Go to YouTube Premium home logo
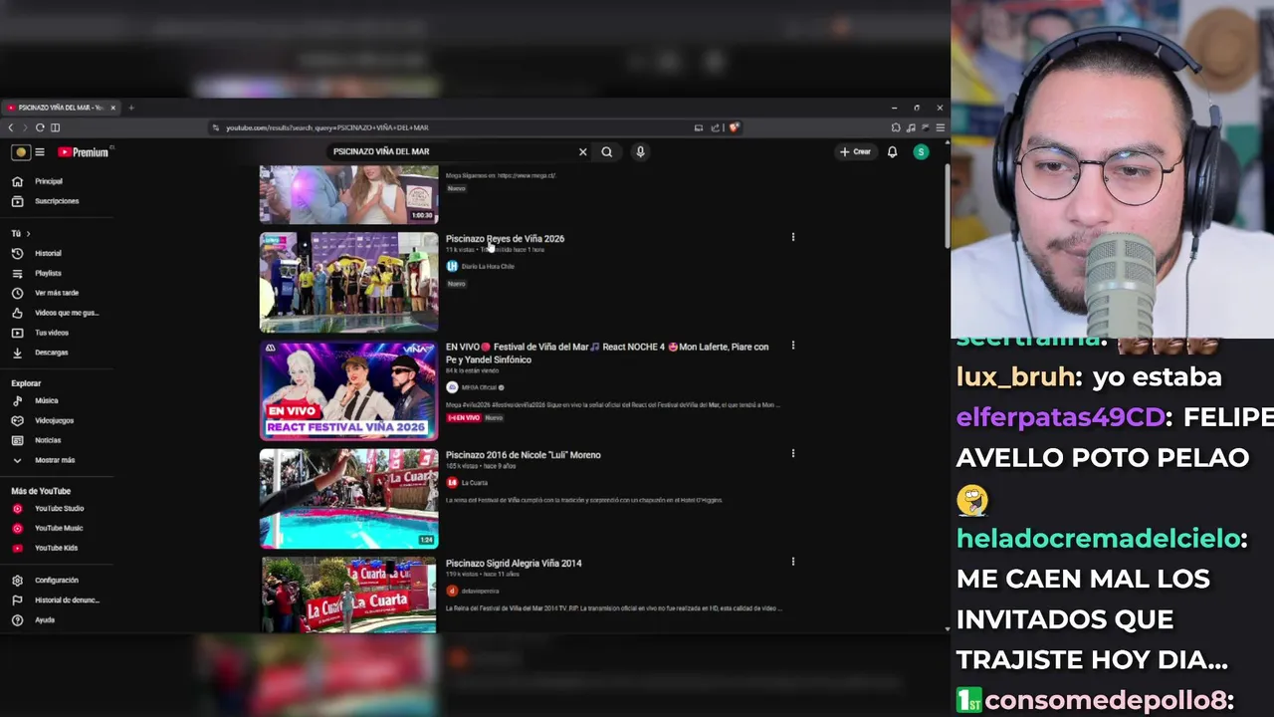Viewport: 1274px width, 717px height. click(x=84, y=152)
